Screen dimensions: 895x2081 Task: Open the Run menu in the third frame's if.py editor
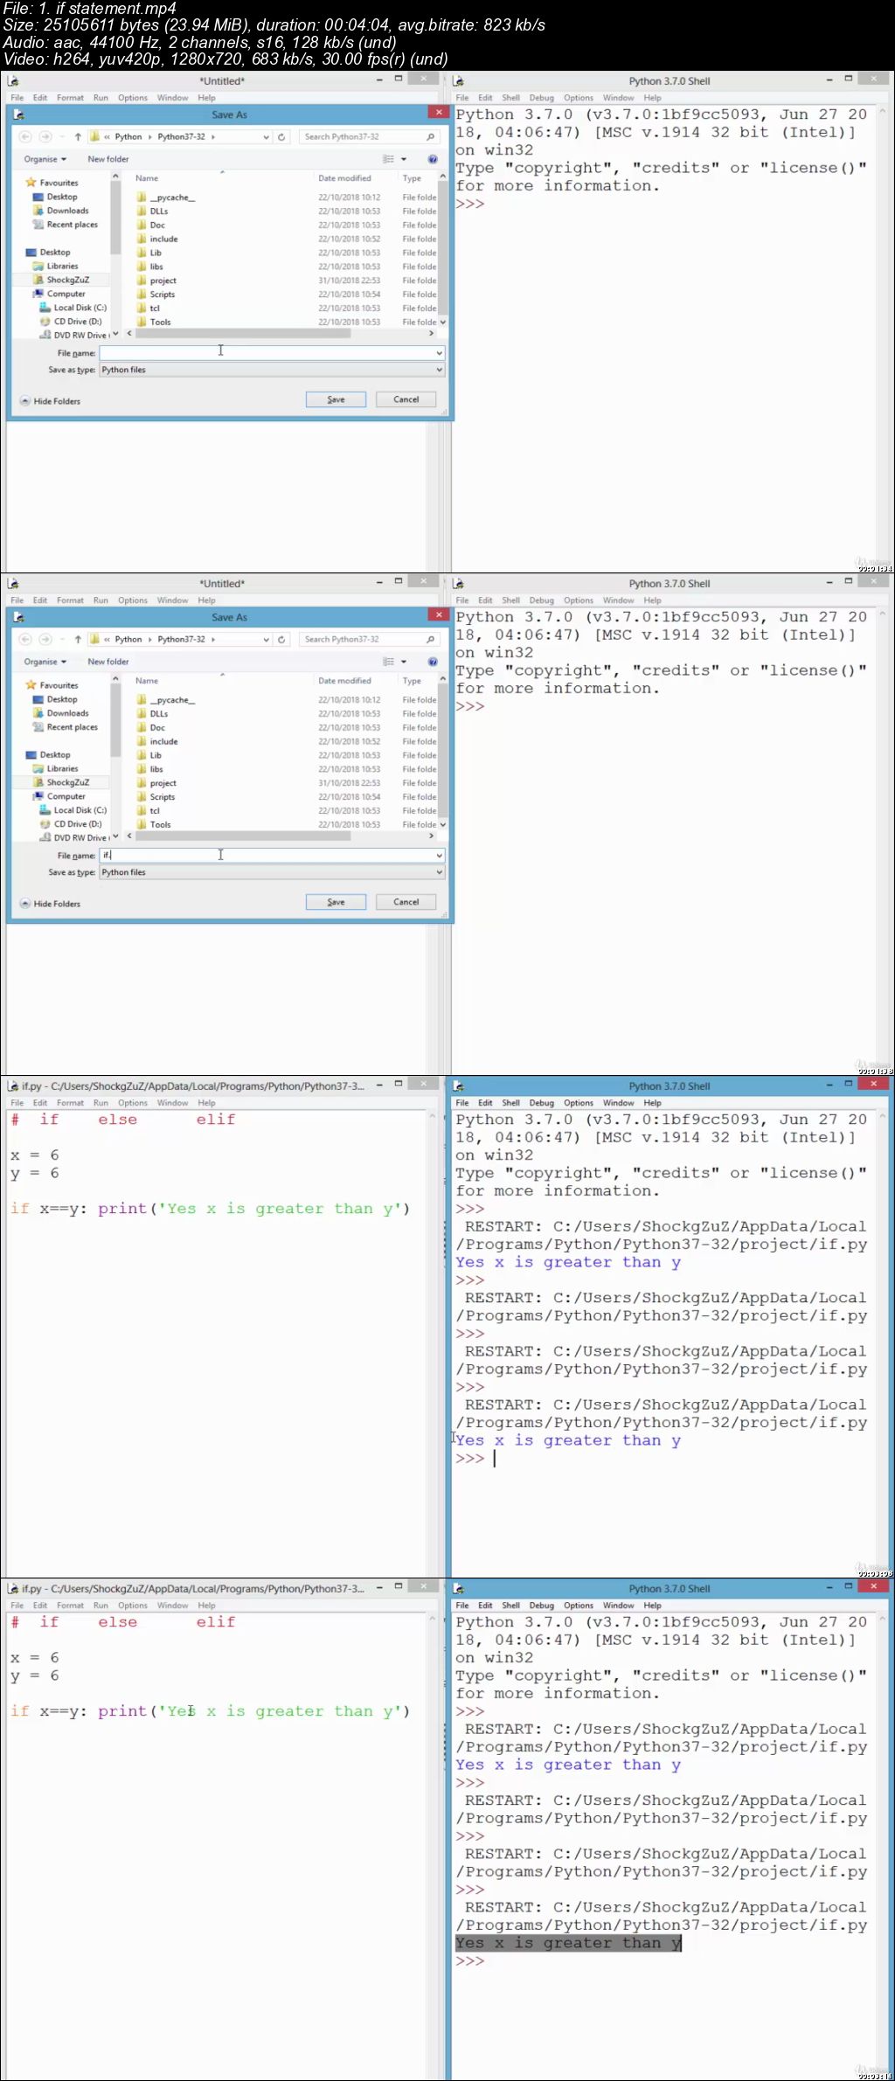[x=101, y=1103]
